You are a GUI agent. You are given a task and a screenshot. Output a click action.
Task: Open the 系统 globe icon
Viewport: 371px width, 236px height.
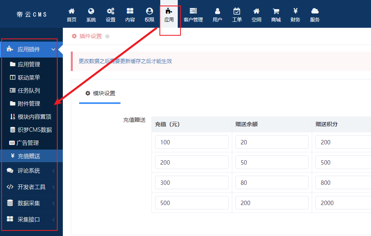click(x=91, y=11)
